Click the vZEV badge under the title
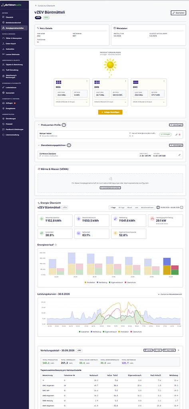The image size is (189, 409). (x=38, y=18)
